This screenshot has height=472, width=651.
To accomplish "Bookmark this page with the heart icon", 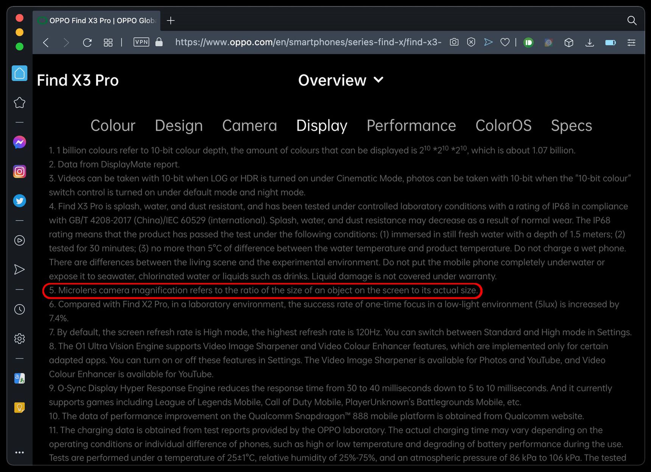I will 505,42.
